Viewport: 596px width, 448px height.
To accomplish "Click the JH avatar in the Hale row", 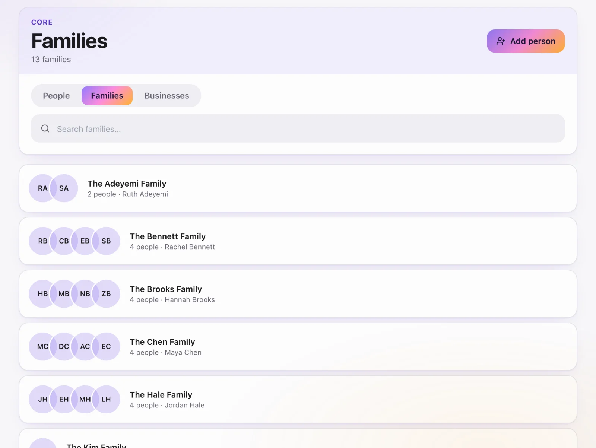I will pyautogui.click(x=43, y=399).
